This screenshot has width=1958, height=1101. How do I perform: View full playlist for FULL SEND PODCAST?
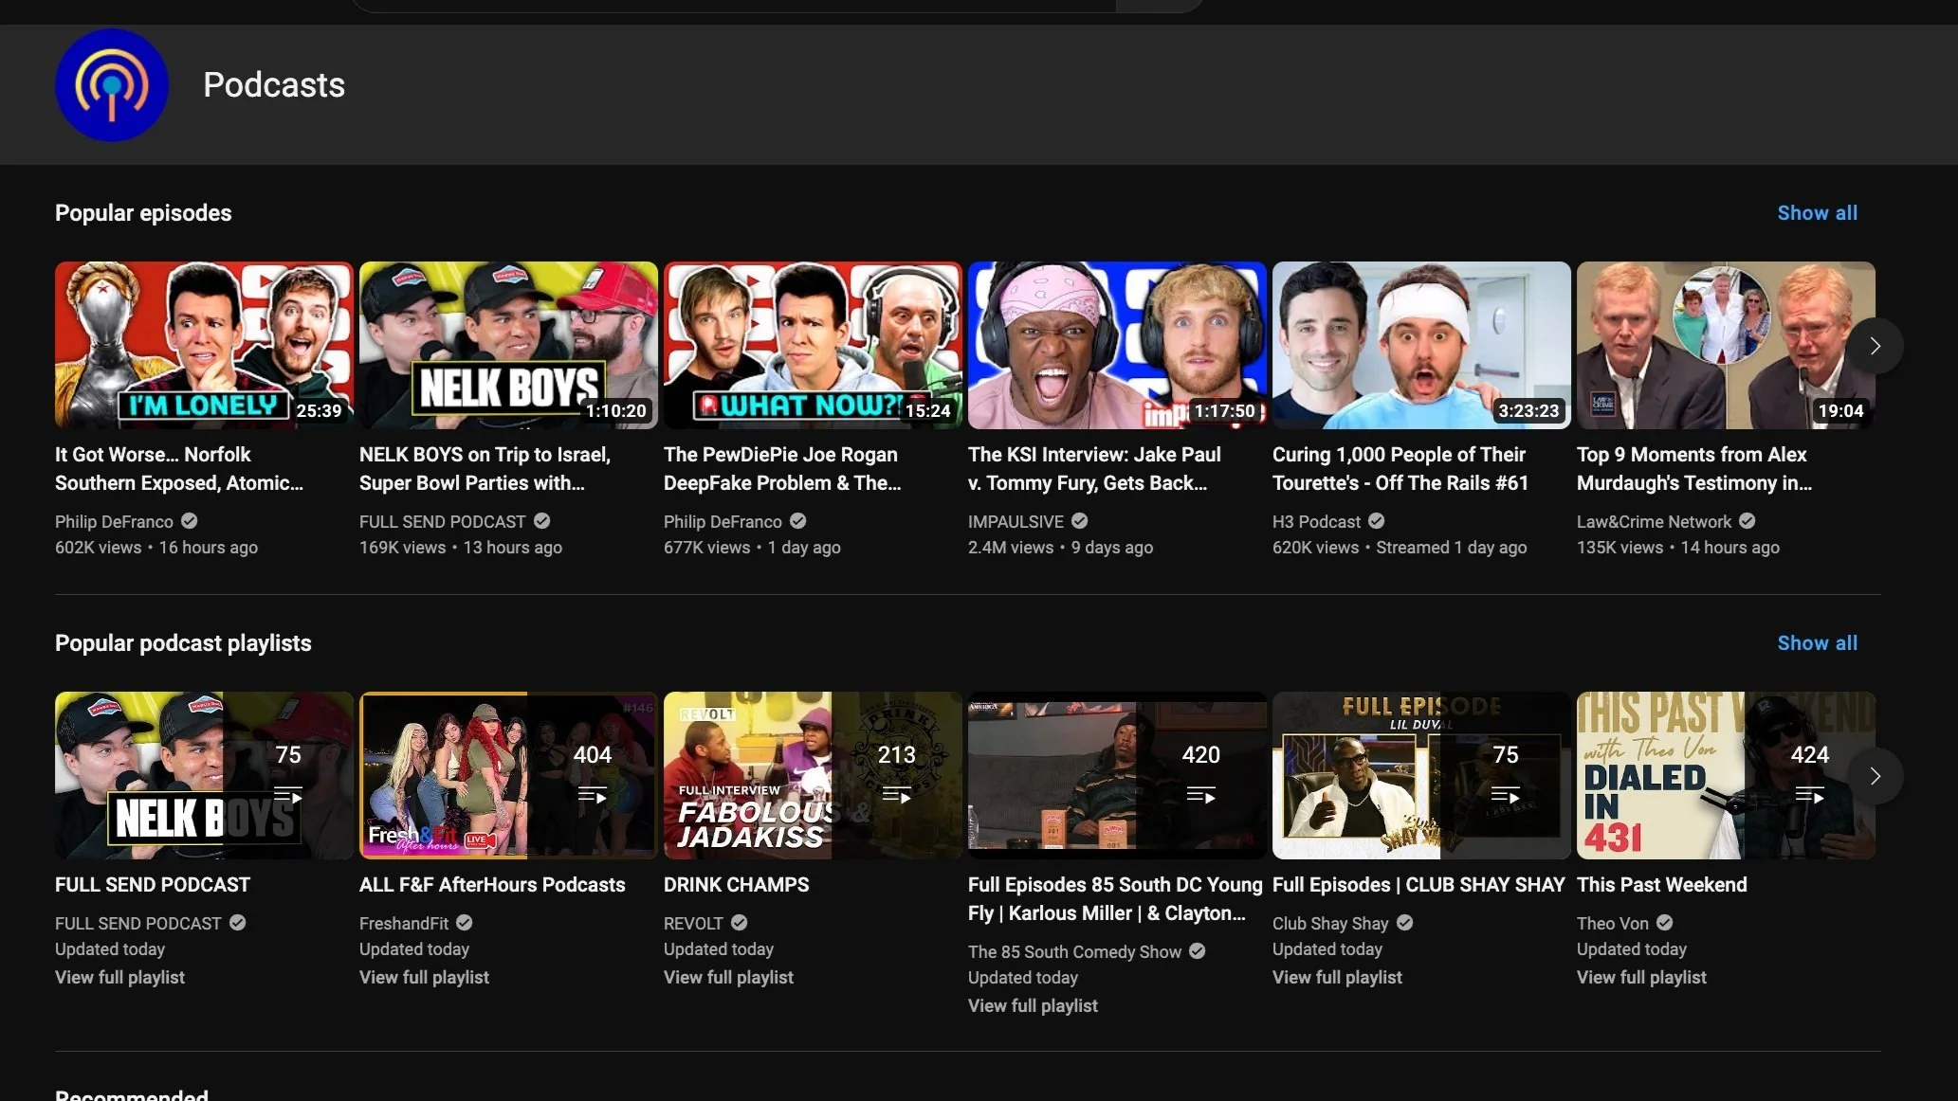tap(119, 978)
